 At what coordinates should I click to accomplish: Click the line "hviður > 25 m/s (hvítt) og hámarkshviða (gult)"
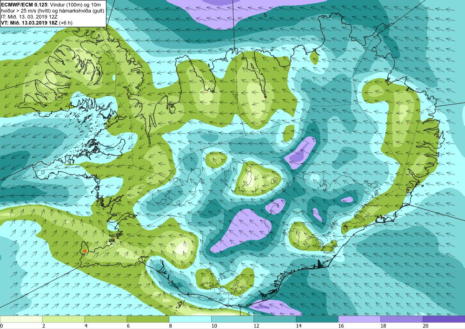pyautogui.click(x=53, y=11)
